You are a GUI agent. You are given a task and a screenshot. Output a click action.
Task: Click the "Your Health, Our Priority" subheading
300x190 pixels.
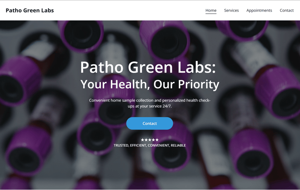click(150, 84)
